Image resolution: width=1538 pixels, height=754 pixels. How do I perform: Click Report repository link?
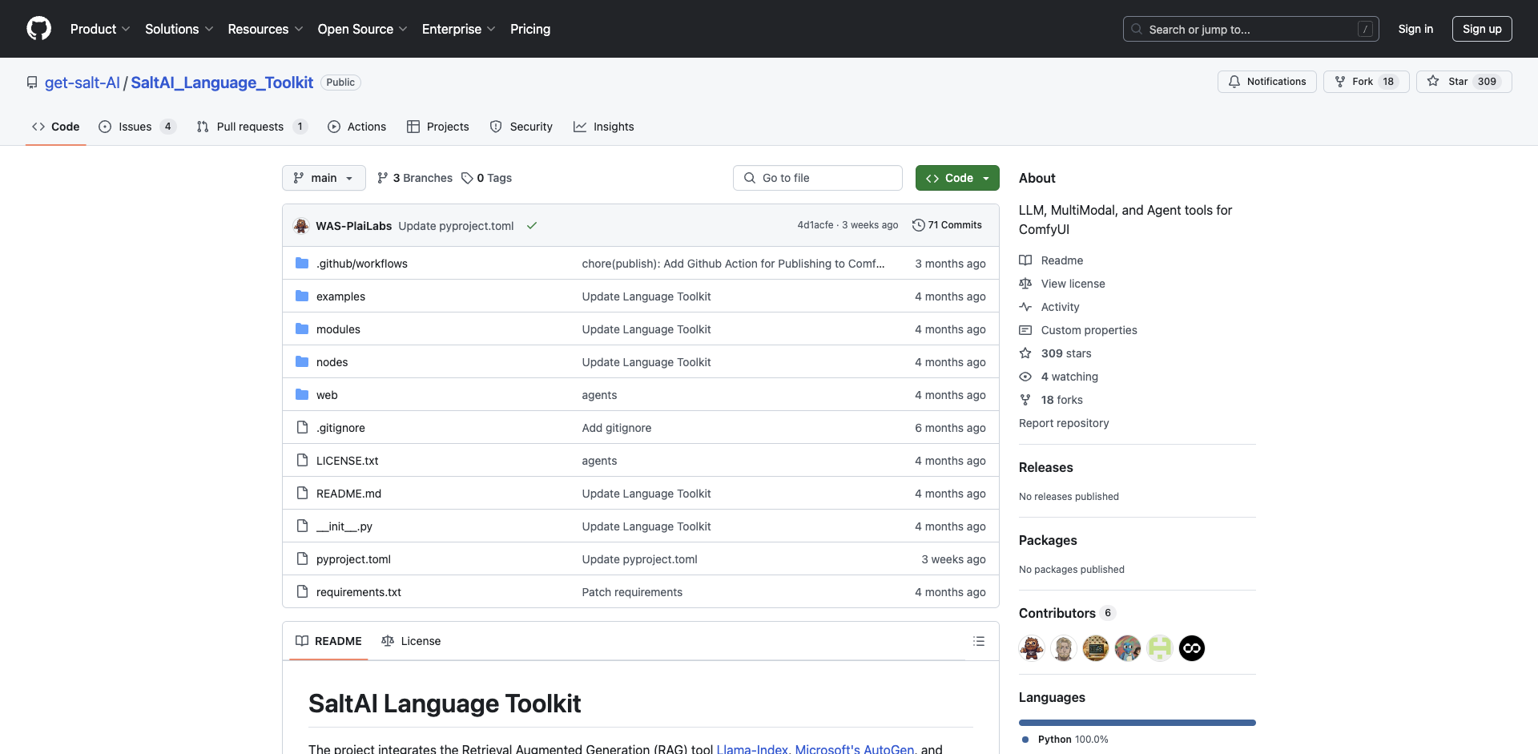pyautogui.click(x=1064, y=423)
